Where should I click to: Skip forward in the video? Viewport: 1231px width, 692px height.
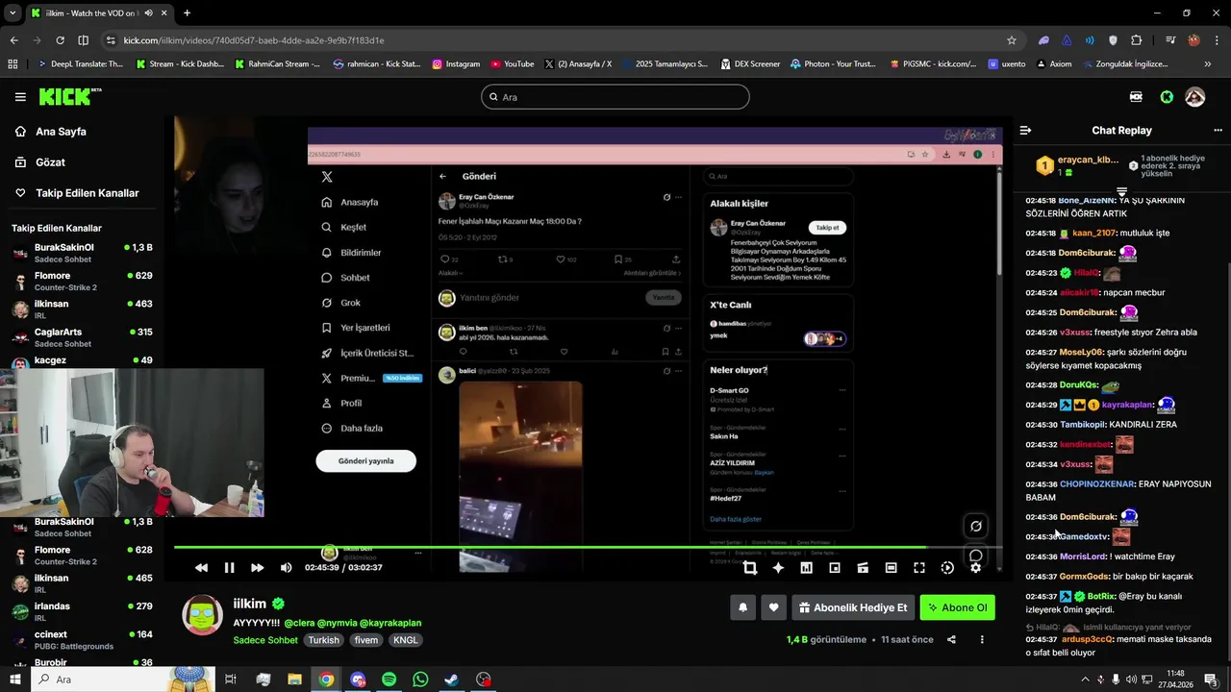click(x=257, y=568)
